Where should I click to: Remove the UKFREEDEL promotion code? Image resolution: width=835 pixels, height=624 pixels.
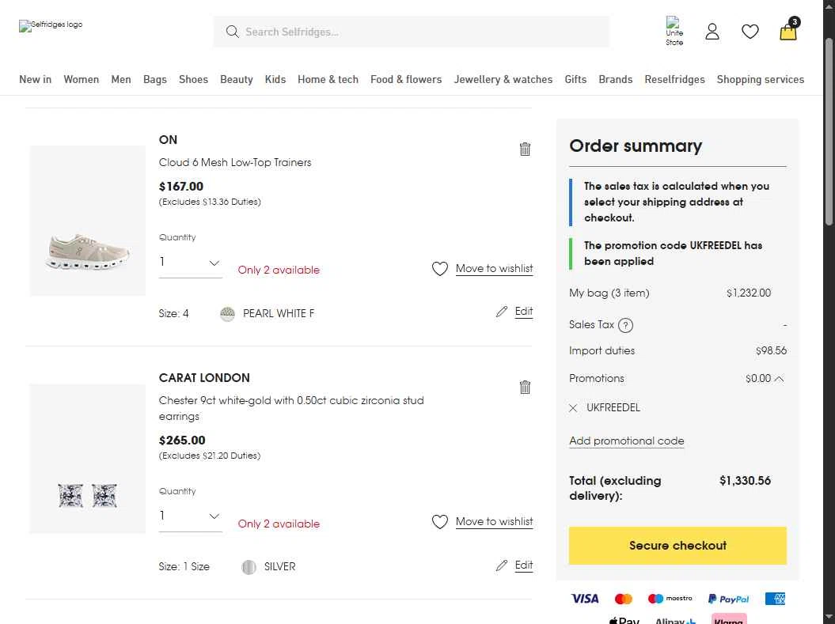tap(573, 408)
